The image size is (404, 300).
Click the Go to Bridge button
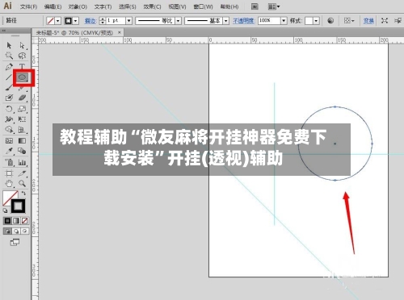point(255,6)
